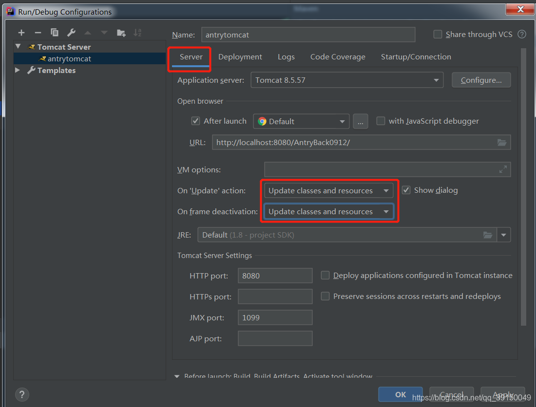
Task: Click the Apply button
Action: click(502, 394)
